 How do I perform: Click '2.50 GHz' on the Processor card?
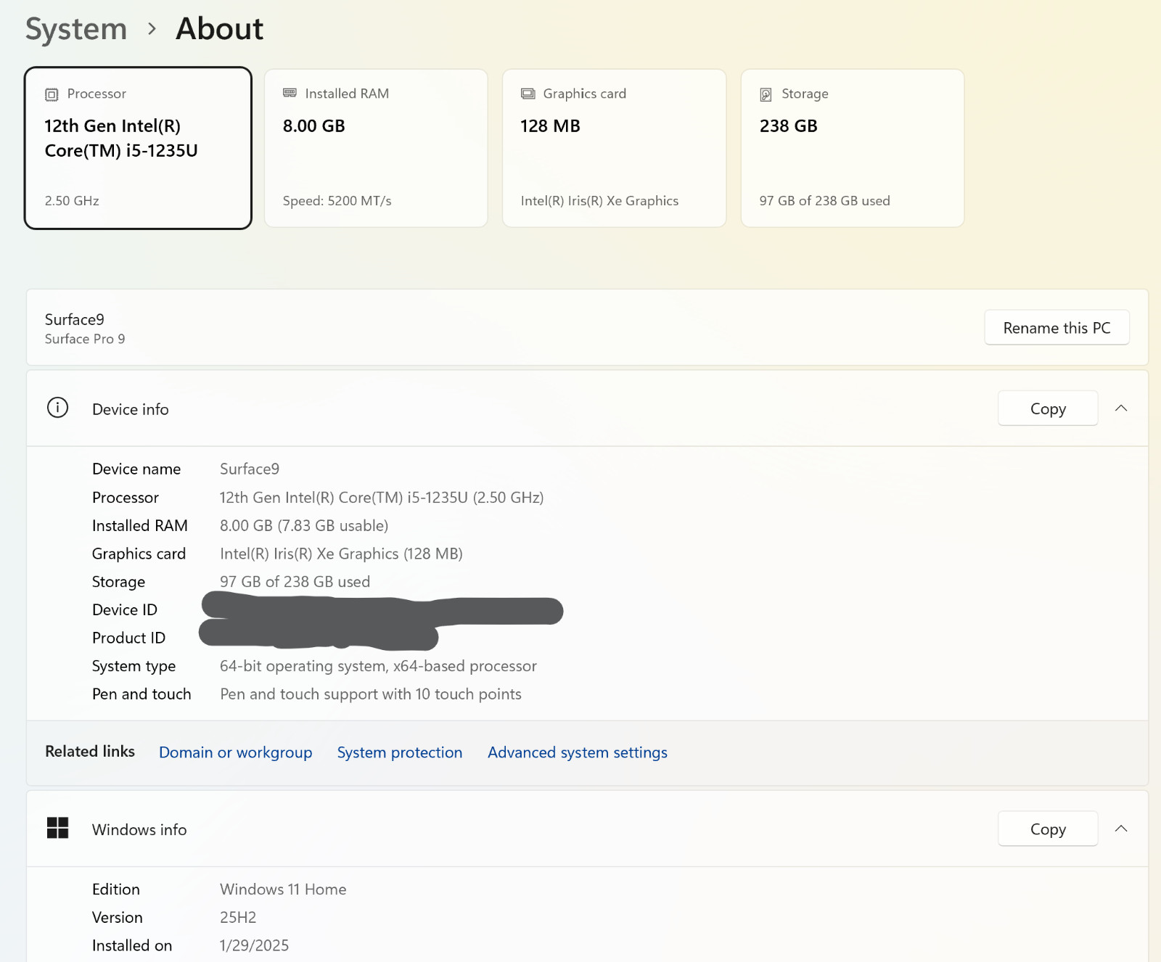point(72,201)
